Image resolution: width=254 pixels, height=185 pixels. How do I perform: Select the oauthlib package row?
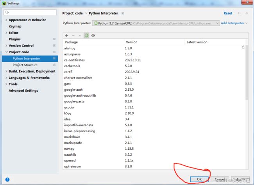(154, 154)
